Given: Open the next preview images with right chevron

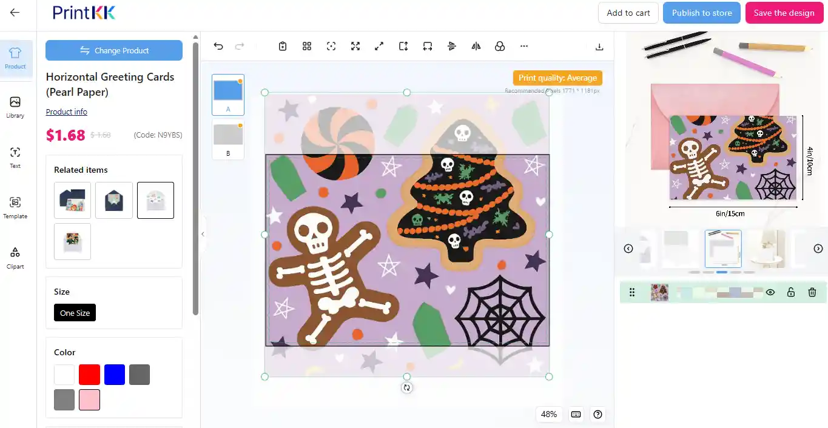Looking at the screenshot, I should (818, 248).
